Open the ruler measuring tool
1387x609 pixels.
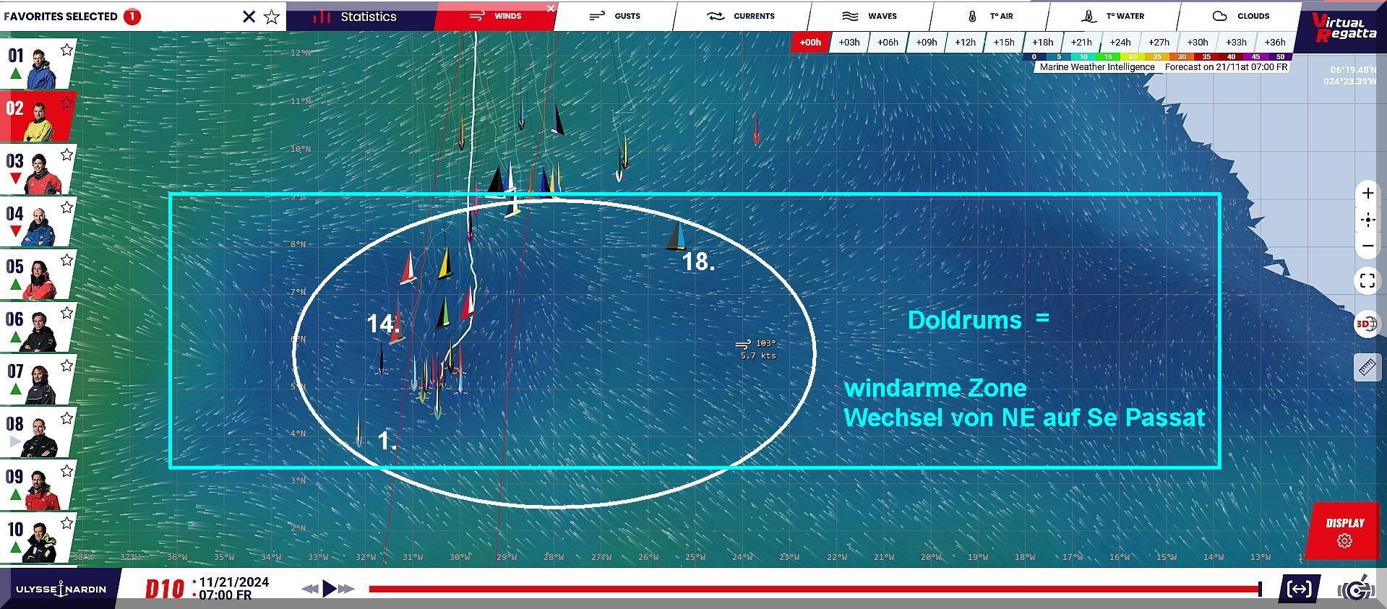point(1367,368)
